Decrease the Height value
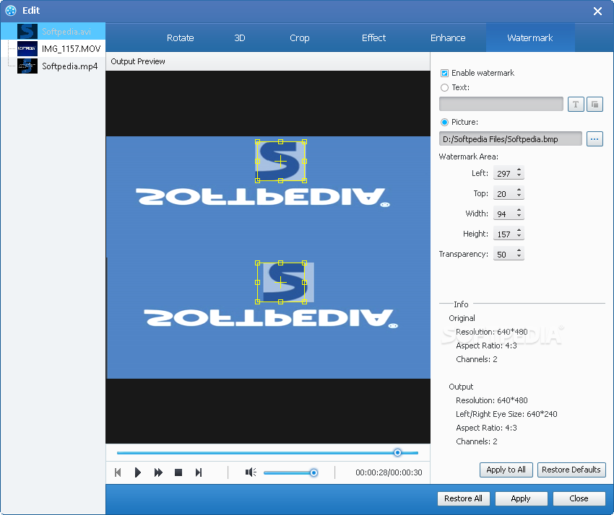The height and width of the screenshot is (515, 614). click(519, 236)
